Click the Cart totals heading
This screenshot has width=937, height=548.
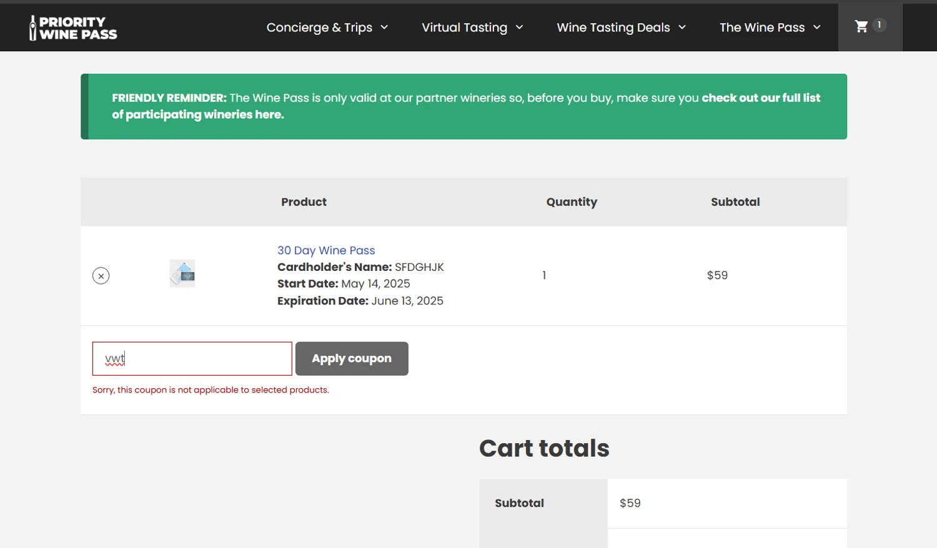[544, 448]
